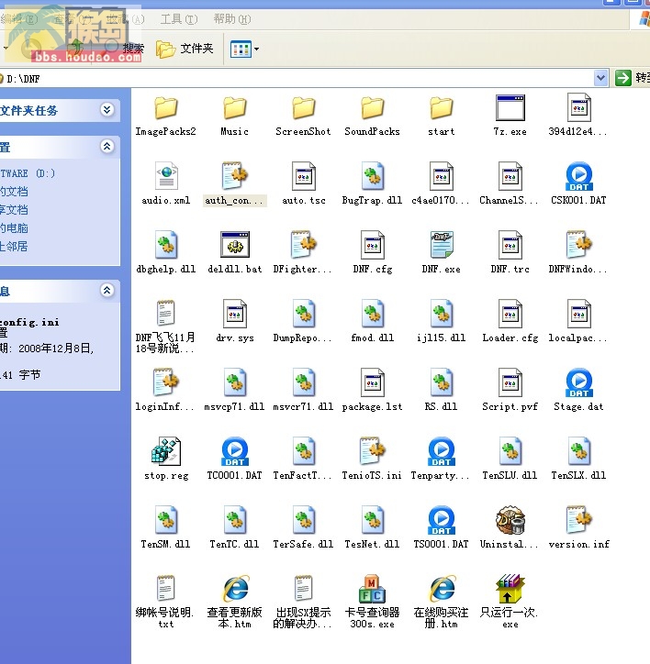Screen dimensions: 650x664
Task: Click the audio.xml file icon
Action: coord(166,176)
